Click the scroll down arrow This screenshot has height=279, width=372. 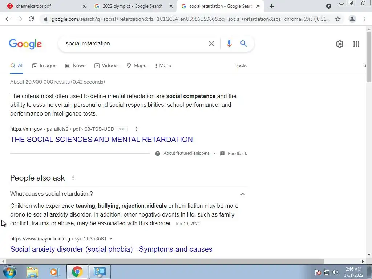(369, 255)
